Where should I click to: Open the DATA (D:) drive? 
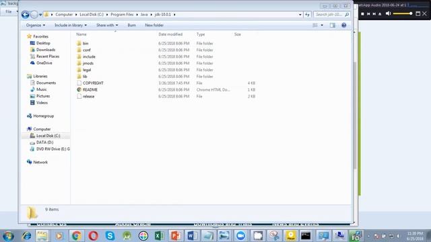45,142
